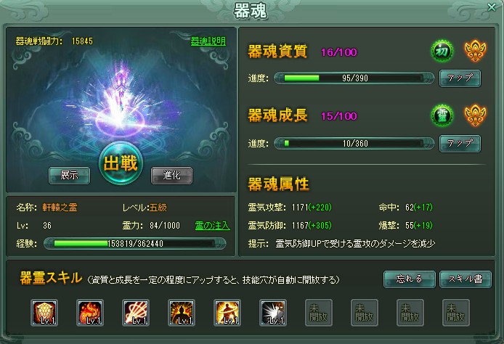Click the round 出戦 button

pos(121,163)
